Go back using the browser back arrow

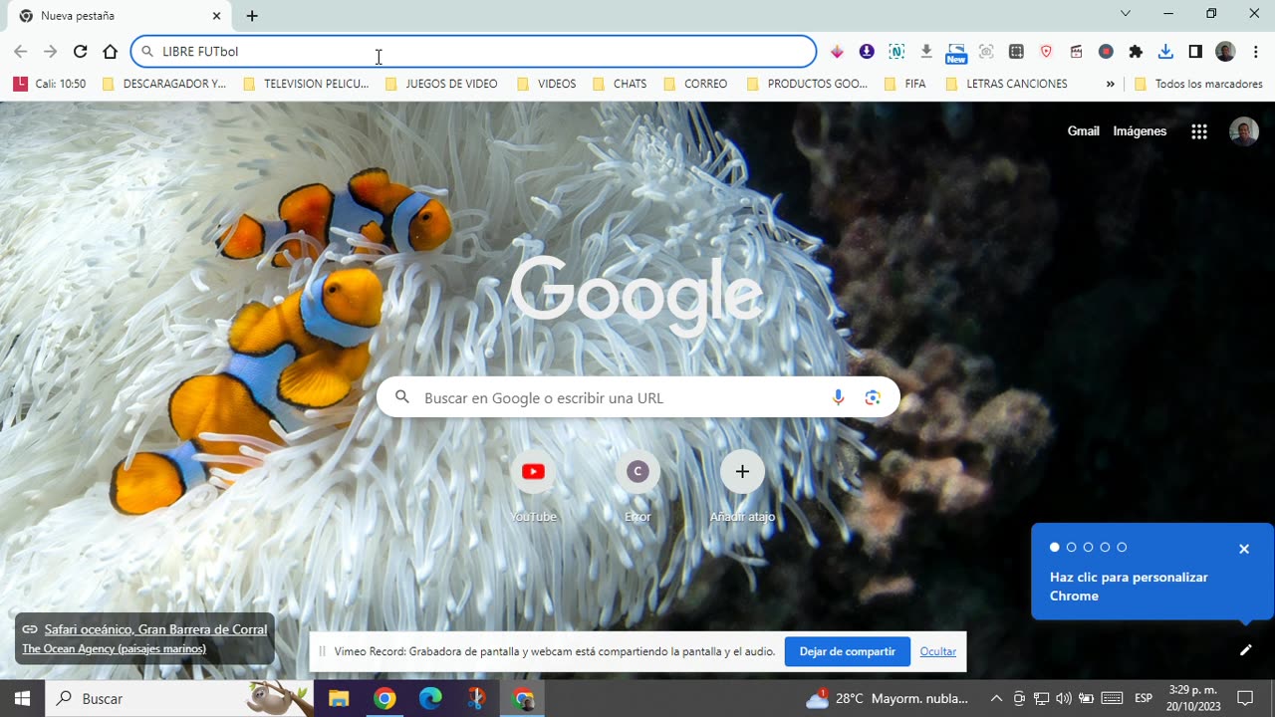click(x=20, y=52)
